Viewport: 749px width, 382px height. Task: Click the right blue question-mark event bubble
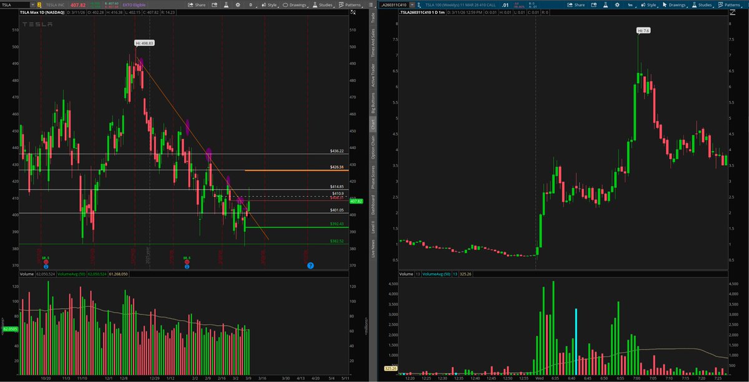(x=310, y=265)
